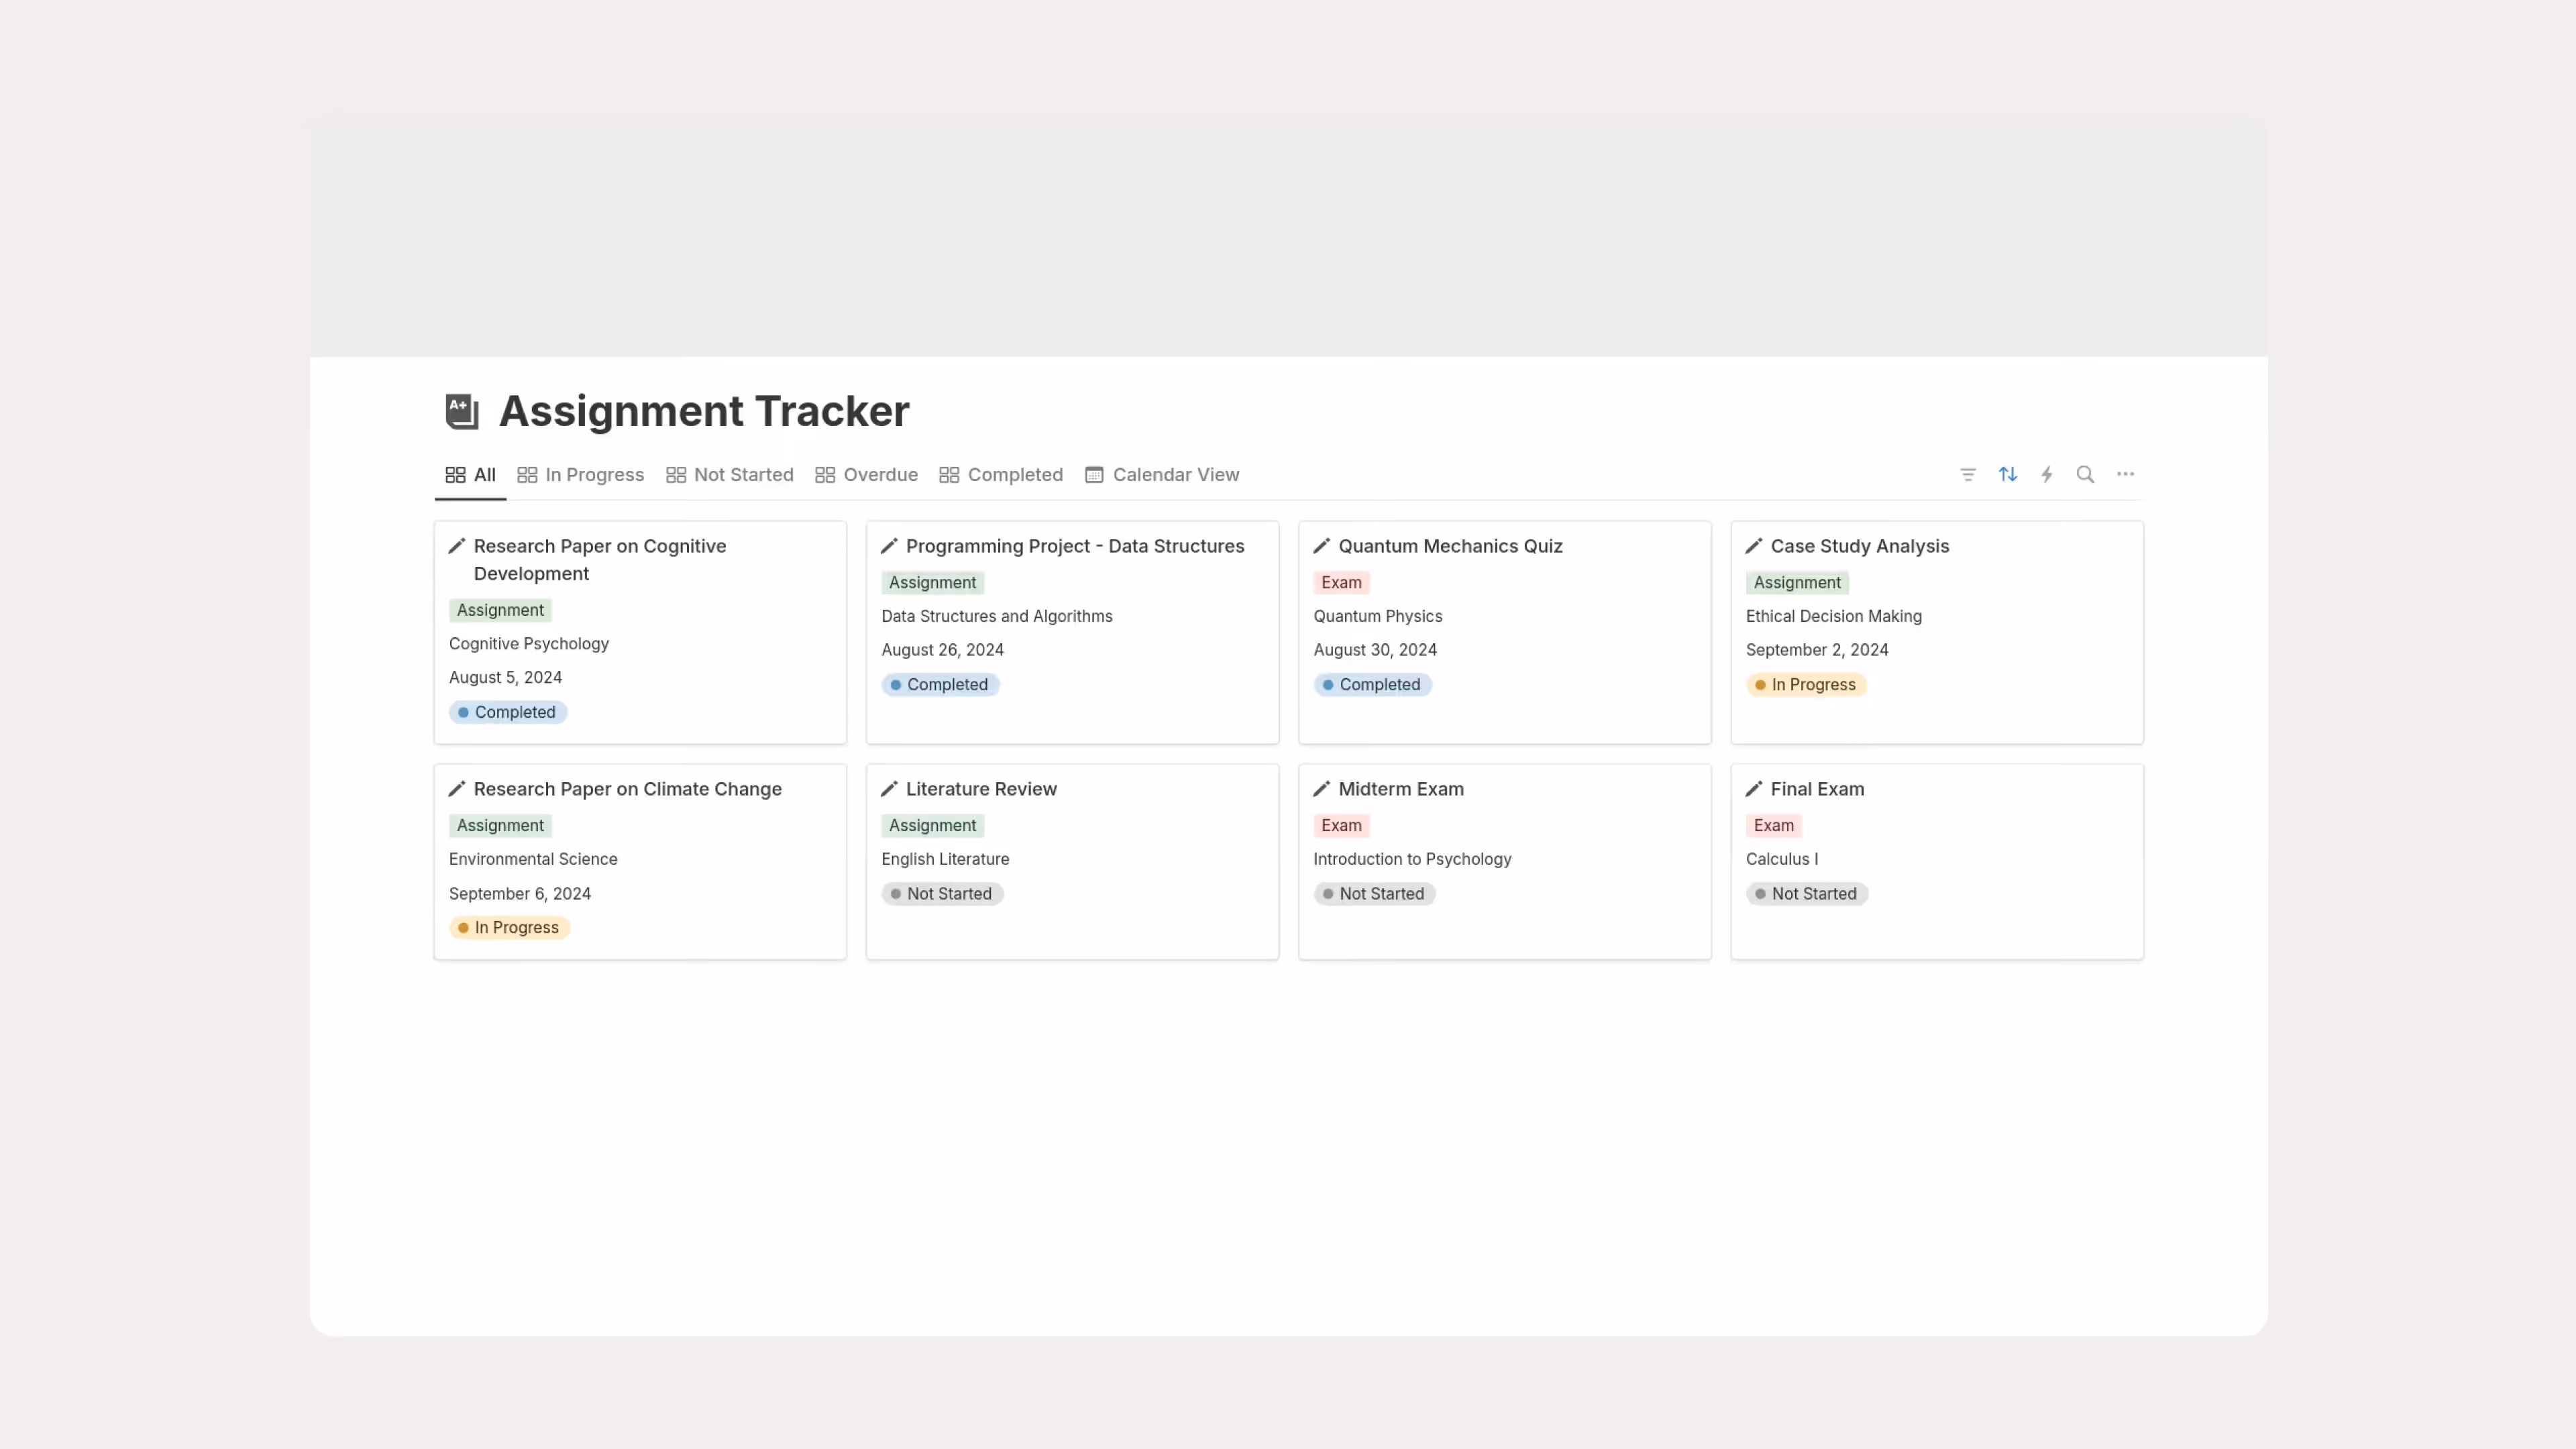Edit Research Paper on Cognitive Development via pencil icon
The image size is (2576, 1449).
click(x=458, y=546)
